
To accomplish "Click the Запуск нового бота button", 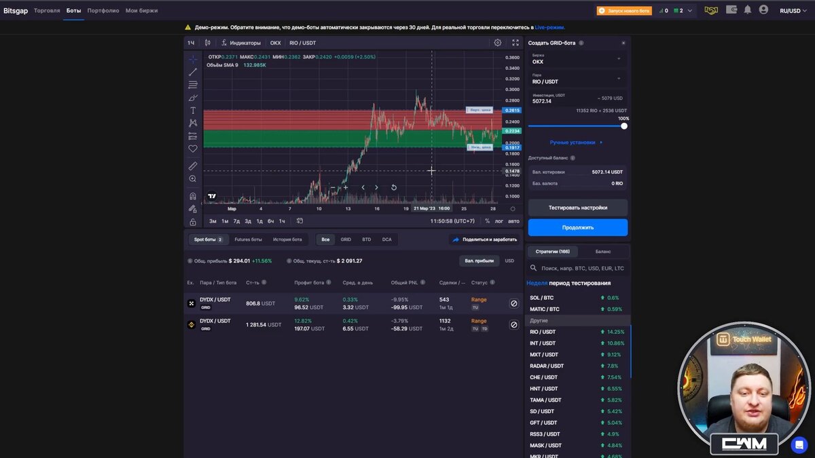I will [624, 11].
